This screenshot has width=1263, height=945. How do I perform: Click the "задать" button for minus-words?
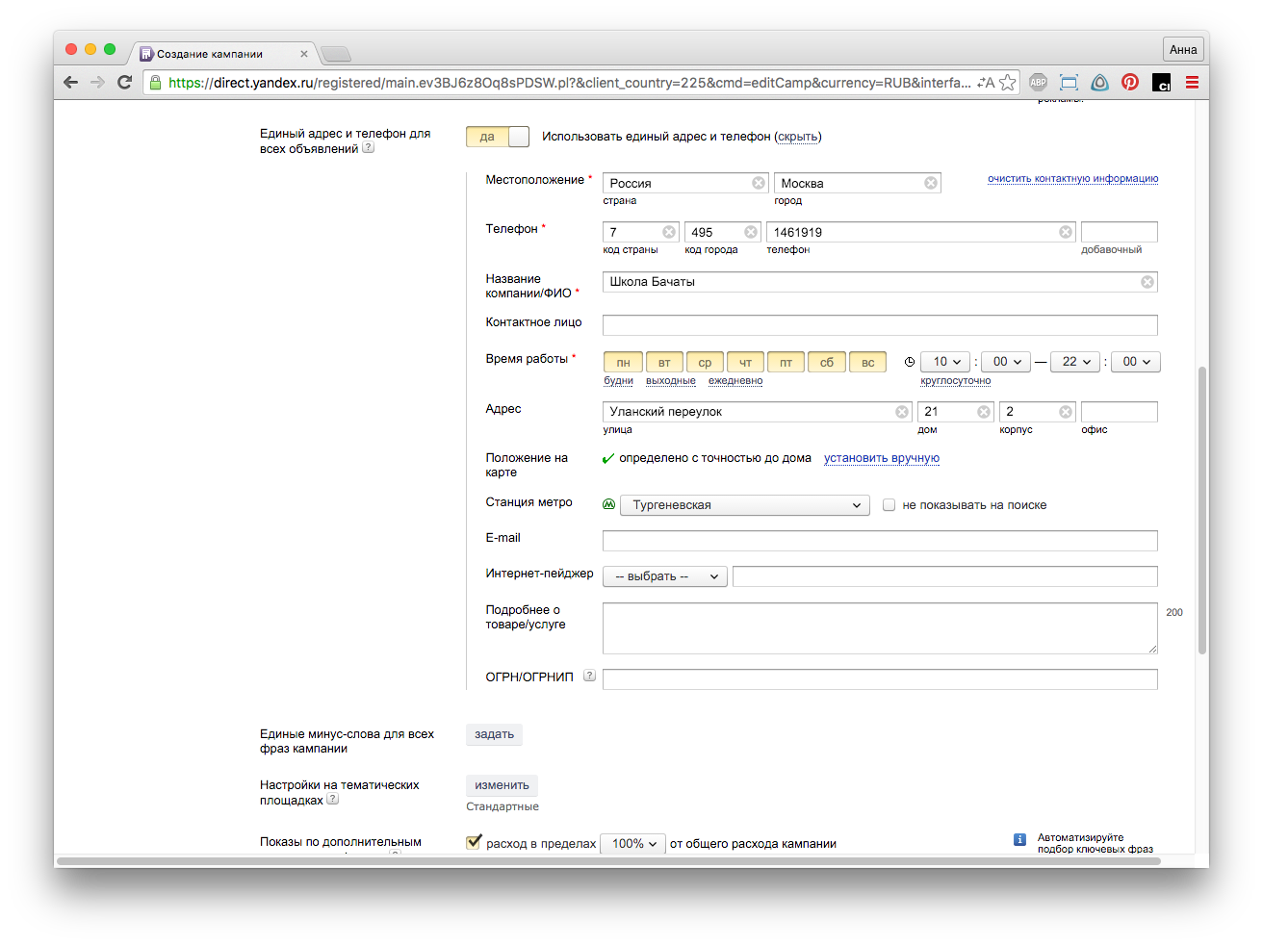coord(494,734)
